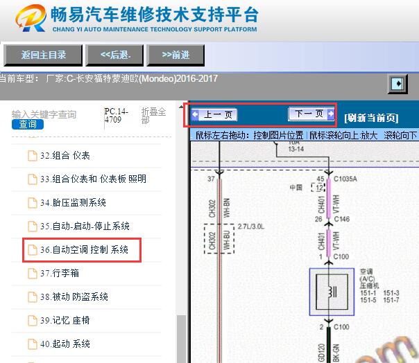The image size is (419, 363).
Task: Open tree item 40.起动系统
Action: pyautogui.click(x=65, y=344)
